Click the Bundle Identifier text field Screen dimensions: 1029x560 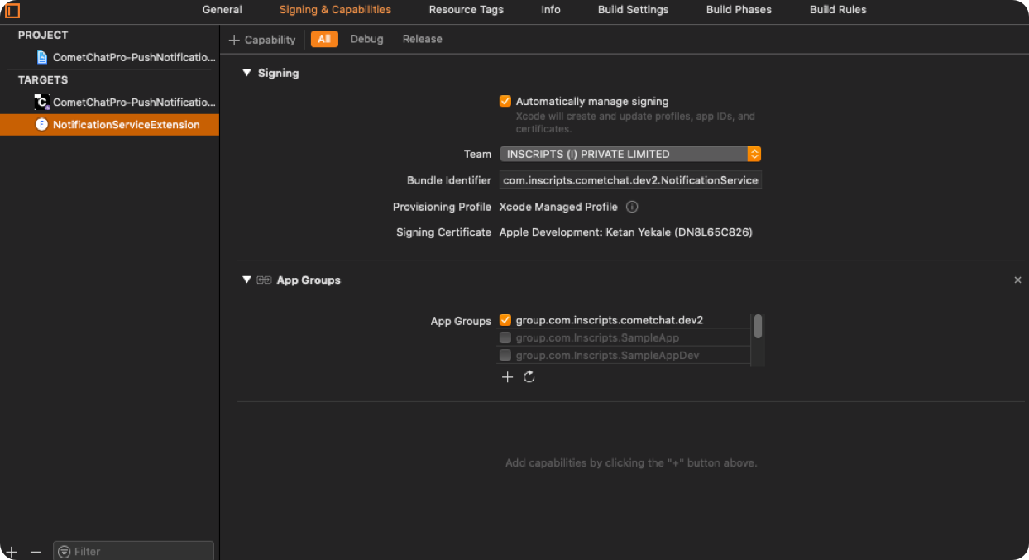click(630, 180)
